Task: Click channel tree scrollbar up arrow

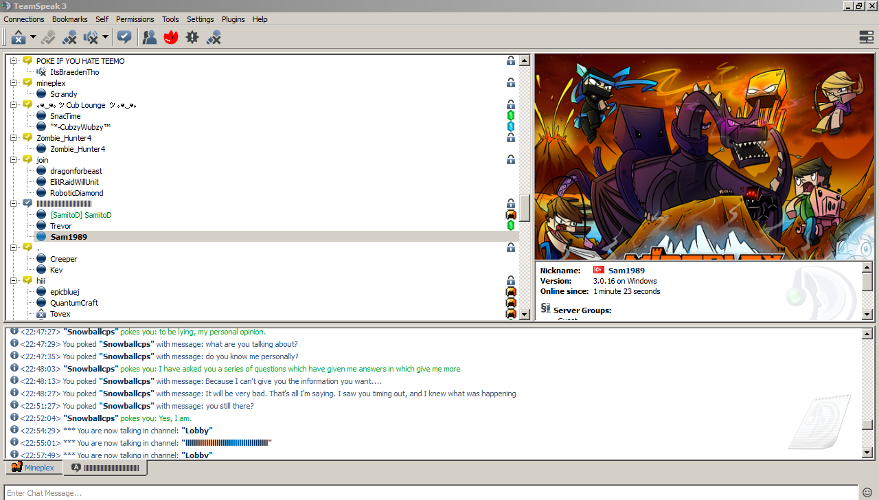Action: tap(525, 60)
